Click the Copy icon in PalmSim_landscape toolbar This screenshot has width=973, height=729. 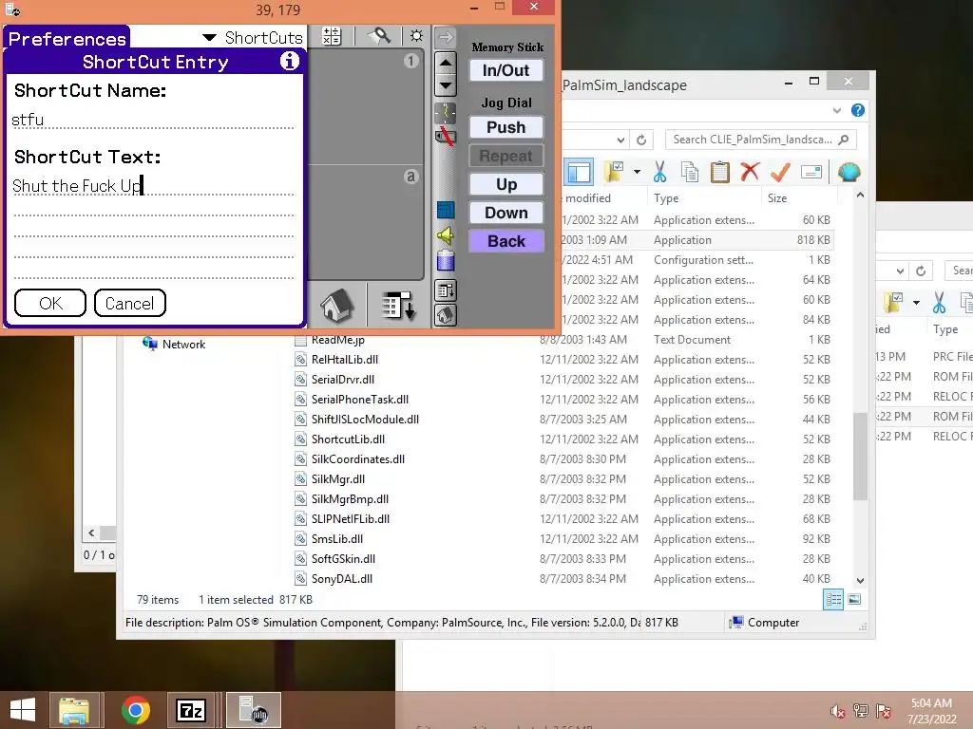point(690,172)
